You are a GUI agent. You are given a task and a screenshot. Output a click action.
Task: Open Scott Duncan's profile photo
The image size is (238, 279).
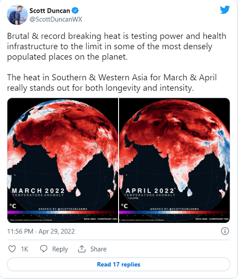click(x=17, y=15)
